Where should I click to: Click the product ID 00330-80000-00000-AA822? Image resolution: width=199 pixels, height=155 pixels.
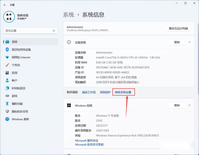pos(113,72)
